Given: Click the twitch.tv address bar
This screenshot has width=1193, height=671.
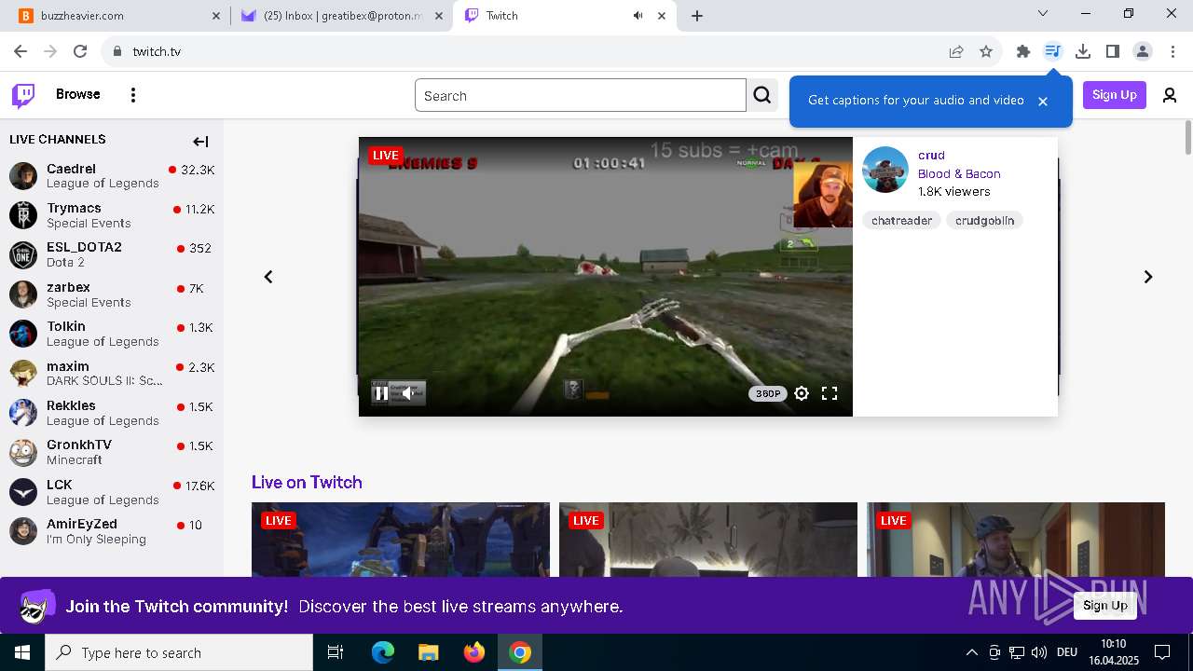Looking at the screenshot, I should (522, 51).
